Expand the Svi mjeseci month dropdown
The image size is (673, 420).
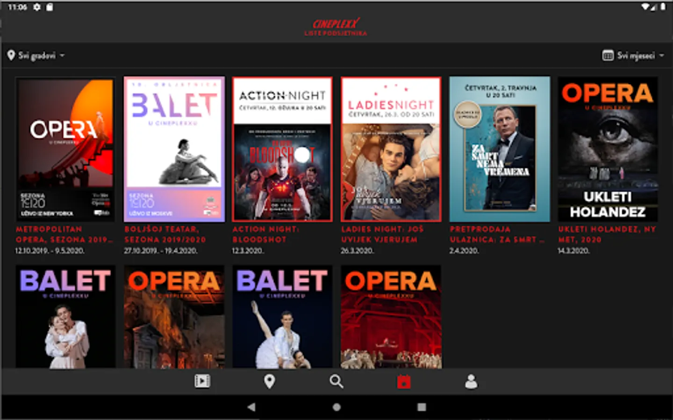(x=633, y=56)
